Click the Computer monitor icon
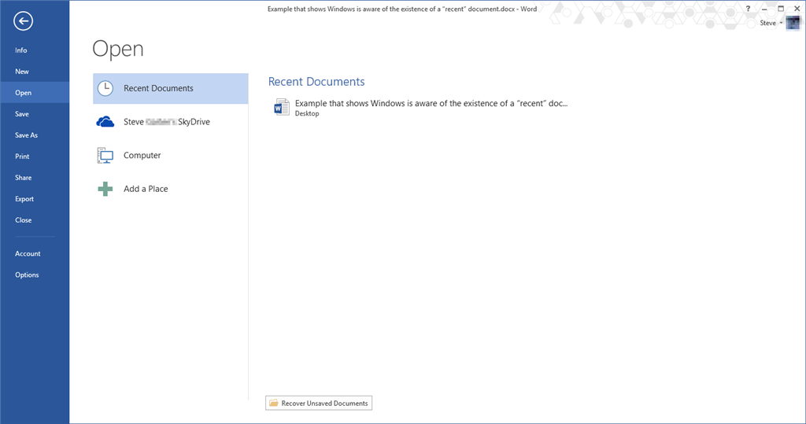806x424 pixels. click(105, 155)
